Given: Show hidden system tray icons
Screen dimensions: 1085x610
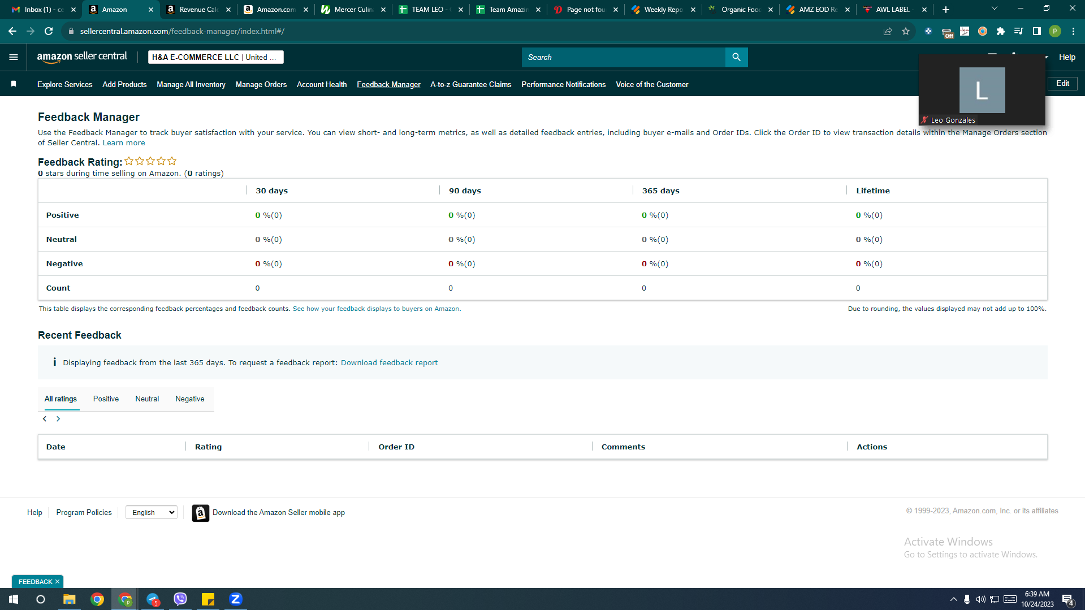Looking at the screenshot, I should pyautogui.click(x=953, y=599).
